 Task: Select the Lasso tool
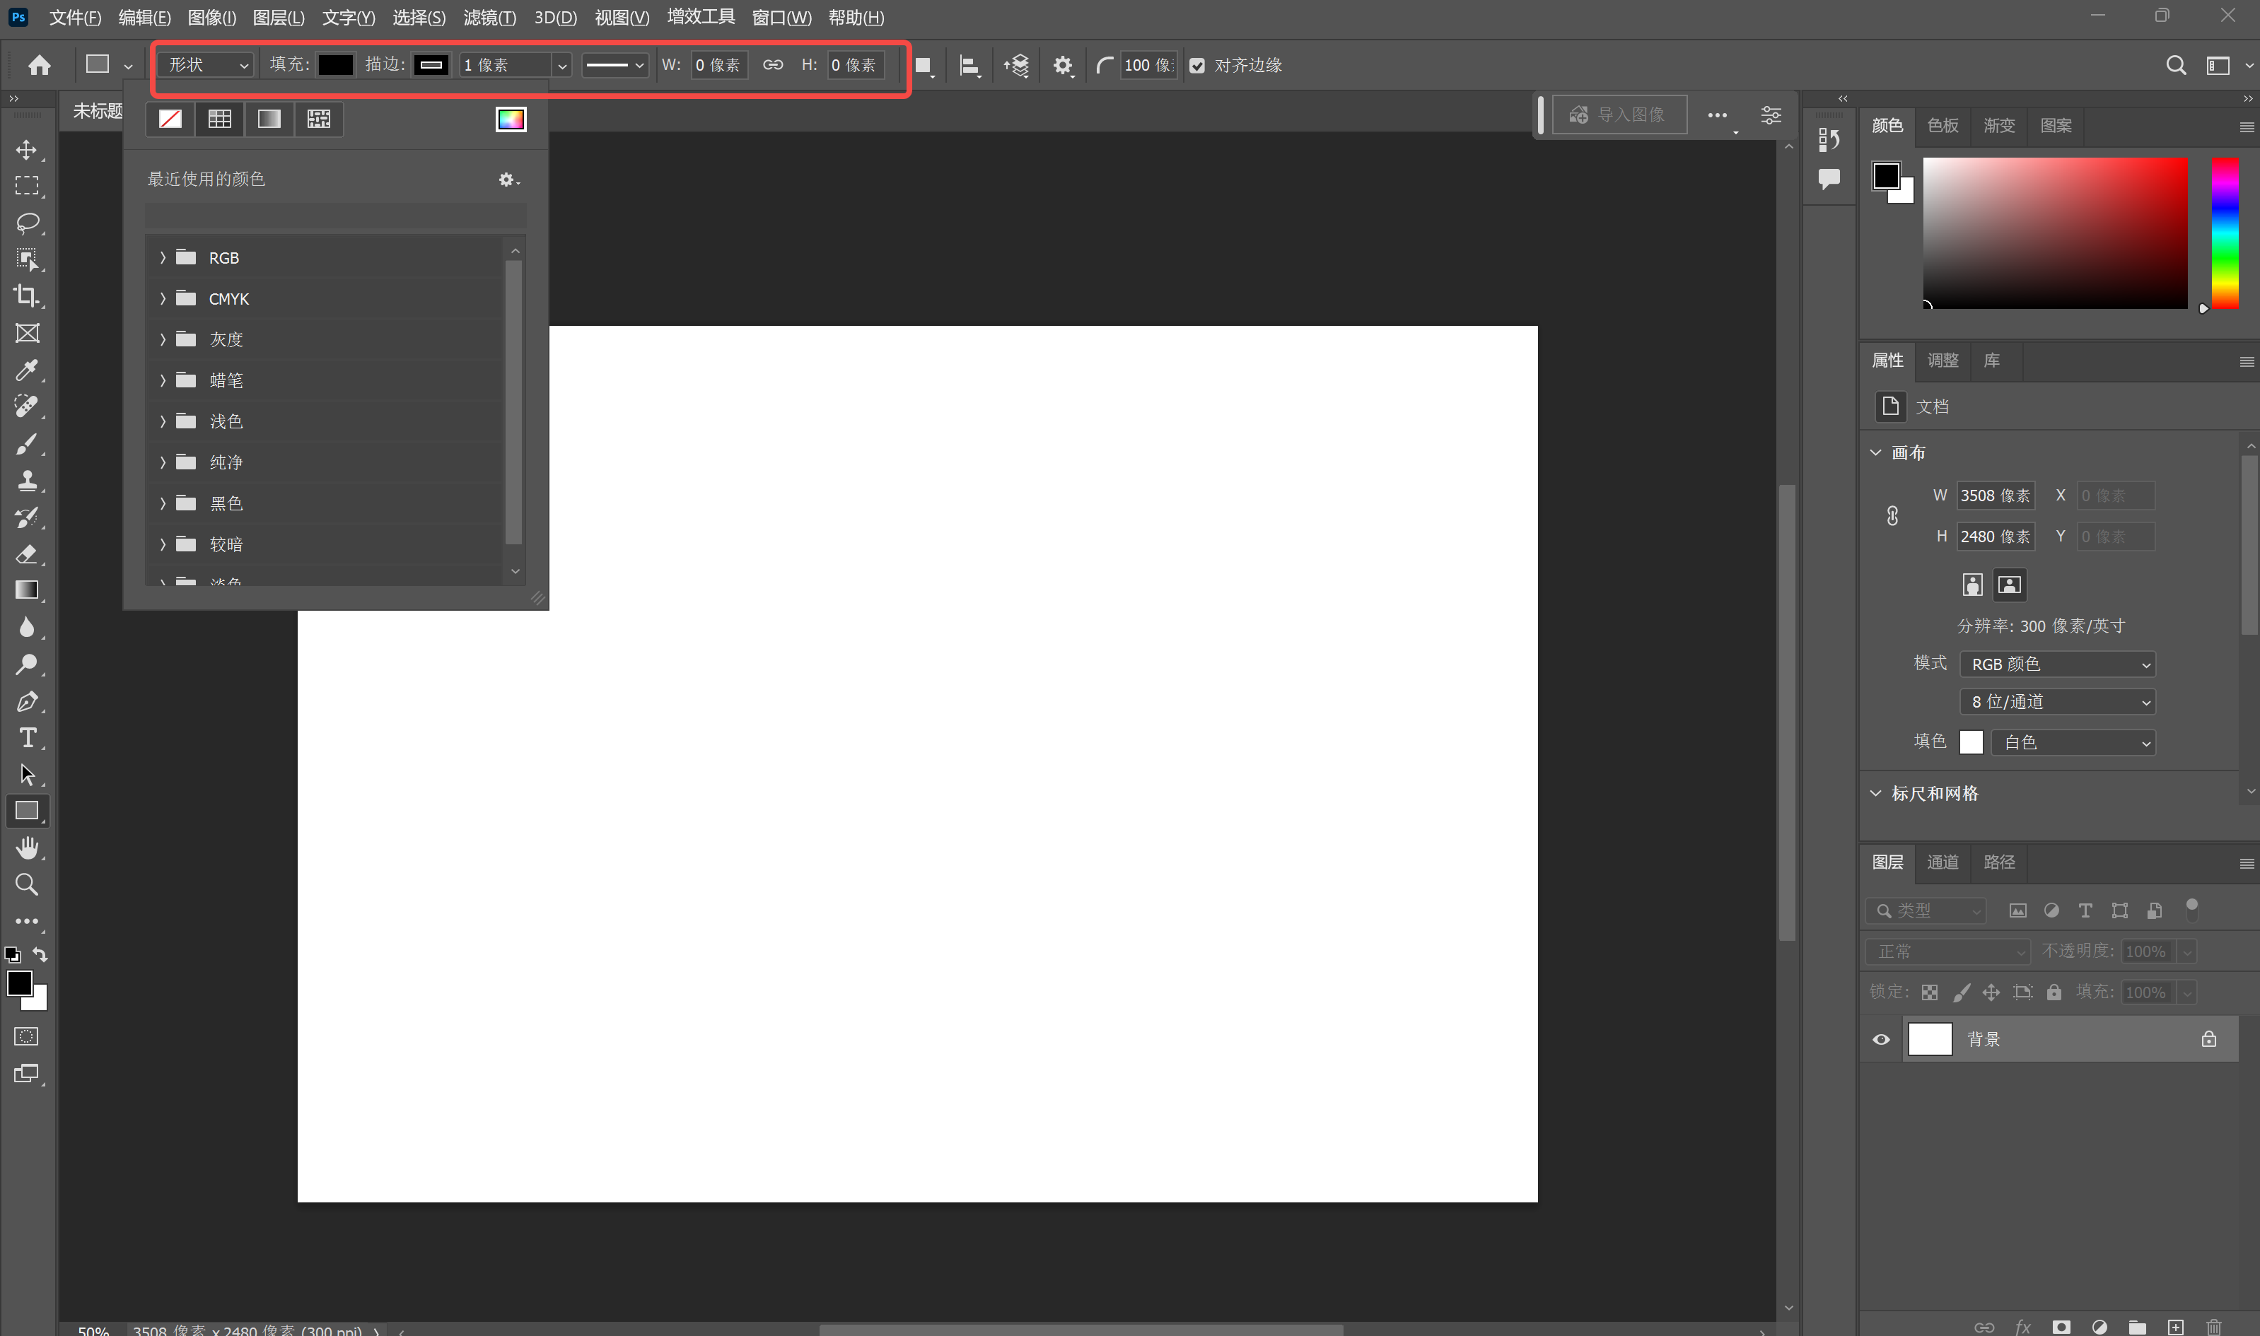click(x=27, y=223)
